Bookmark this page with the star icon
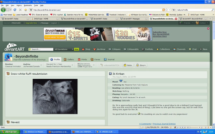The image size is (215, 134). pyautogui.click(x=167, y=10)
